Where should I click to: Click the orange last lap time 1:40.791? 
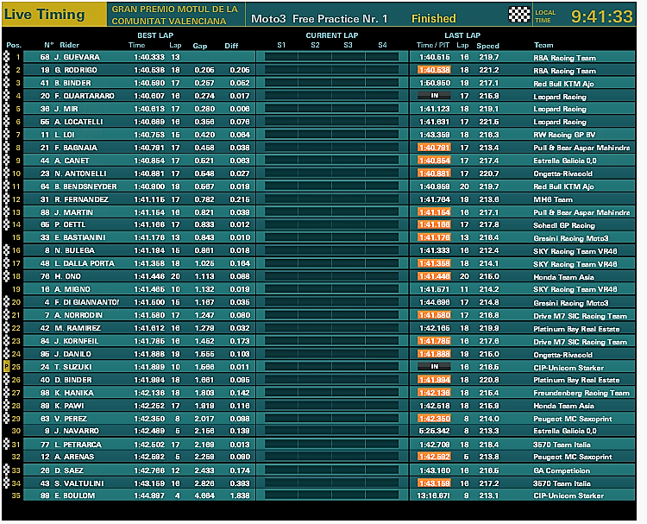(434, 148)
